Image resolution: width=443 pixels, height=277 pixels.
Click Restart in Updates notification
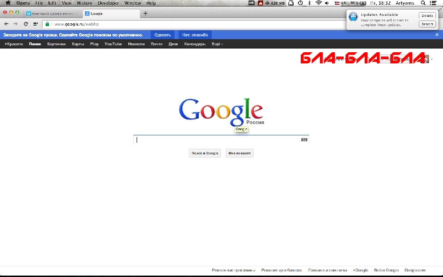coord(427,24)
